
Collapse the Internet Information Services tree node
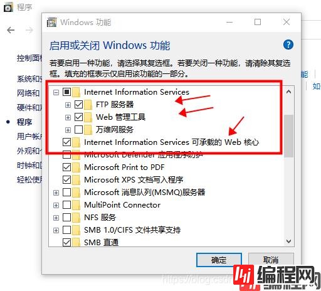56,92
